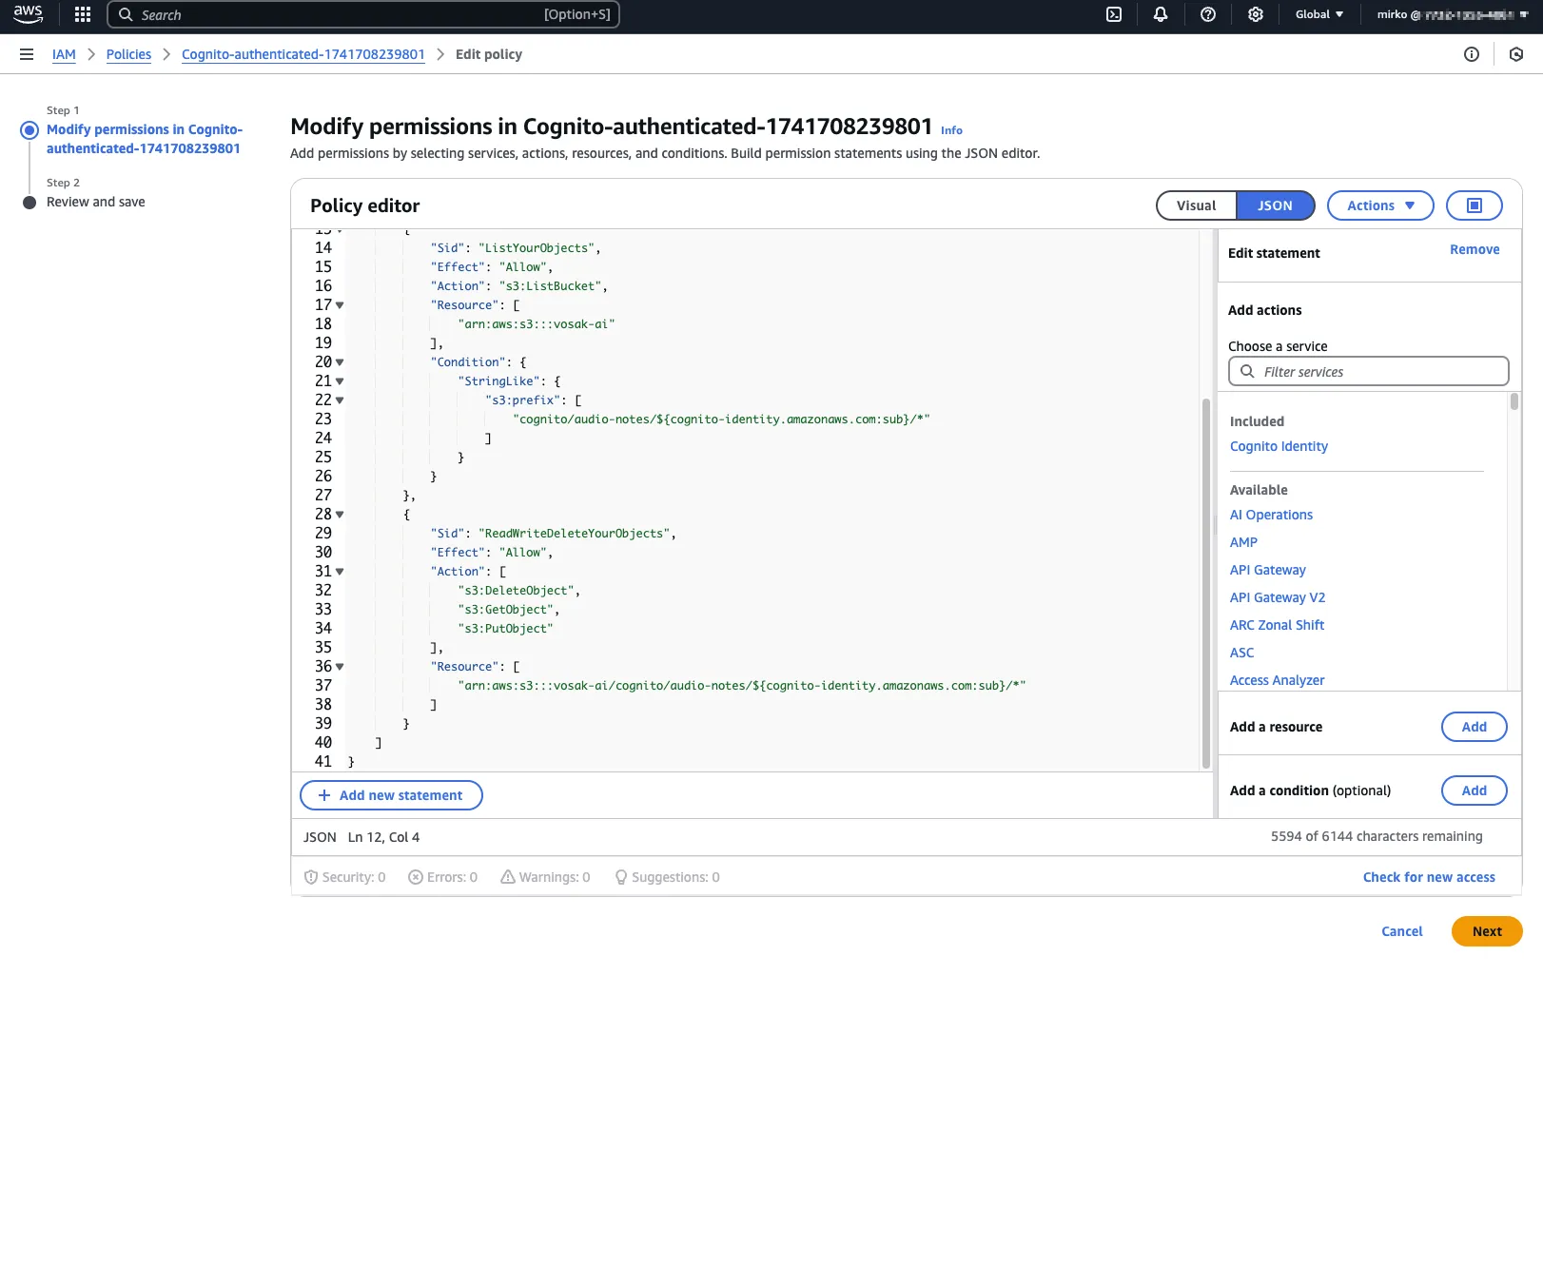Switch to the Visual editor mode
1543x1288 pixels.
click(1196, 205)
